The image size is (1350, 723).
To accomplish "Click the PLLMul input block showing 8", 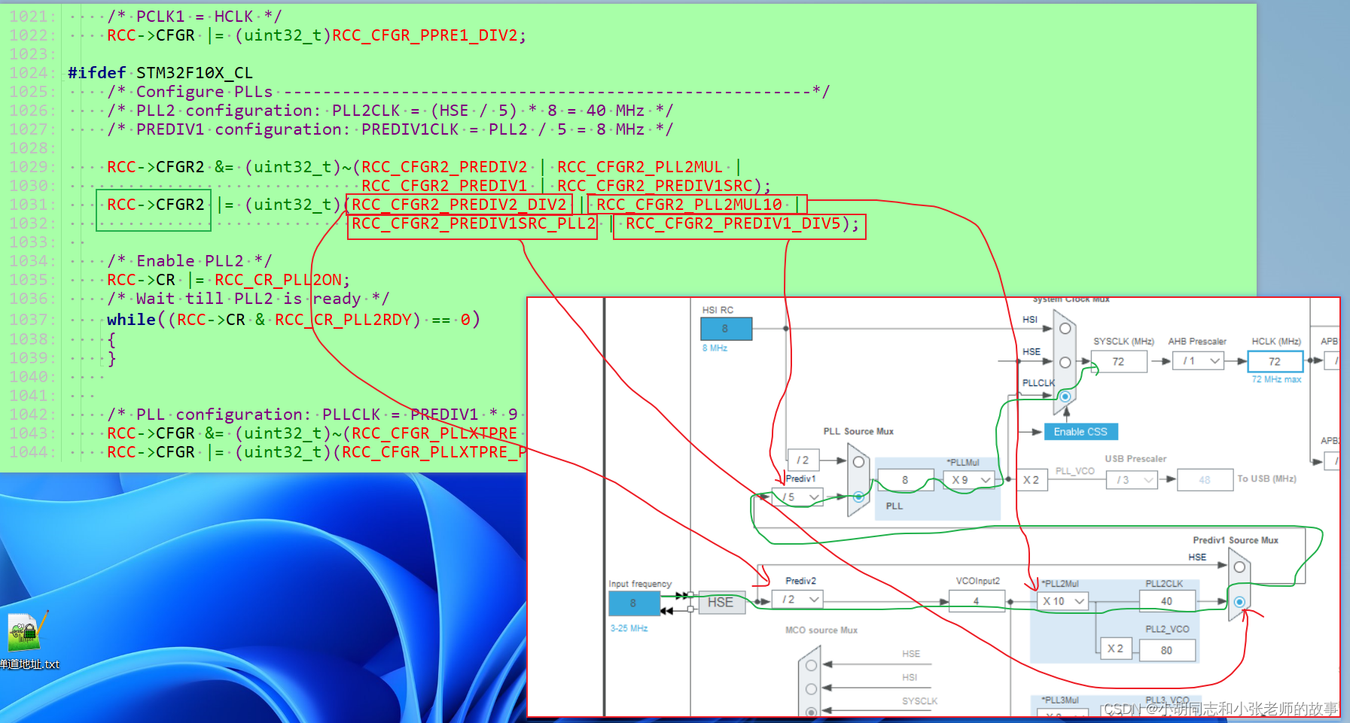I will [x=906, y=479].
